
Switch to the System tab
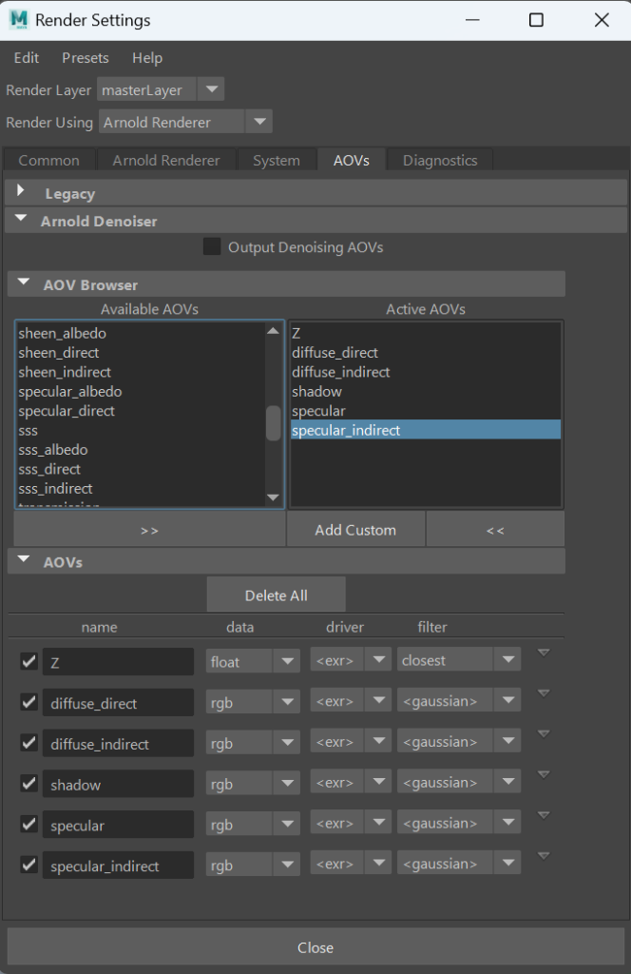click(x=277, y=160)
